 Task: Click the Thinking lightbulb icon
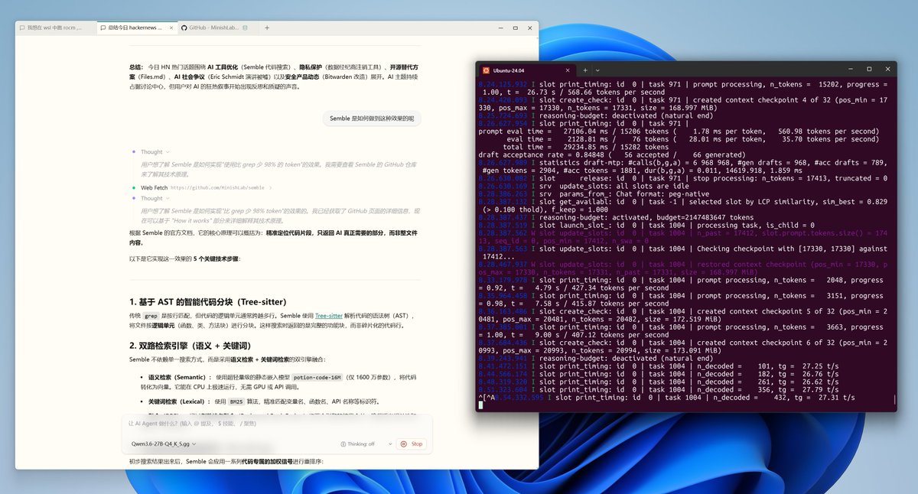tap(343, 444)
